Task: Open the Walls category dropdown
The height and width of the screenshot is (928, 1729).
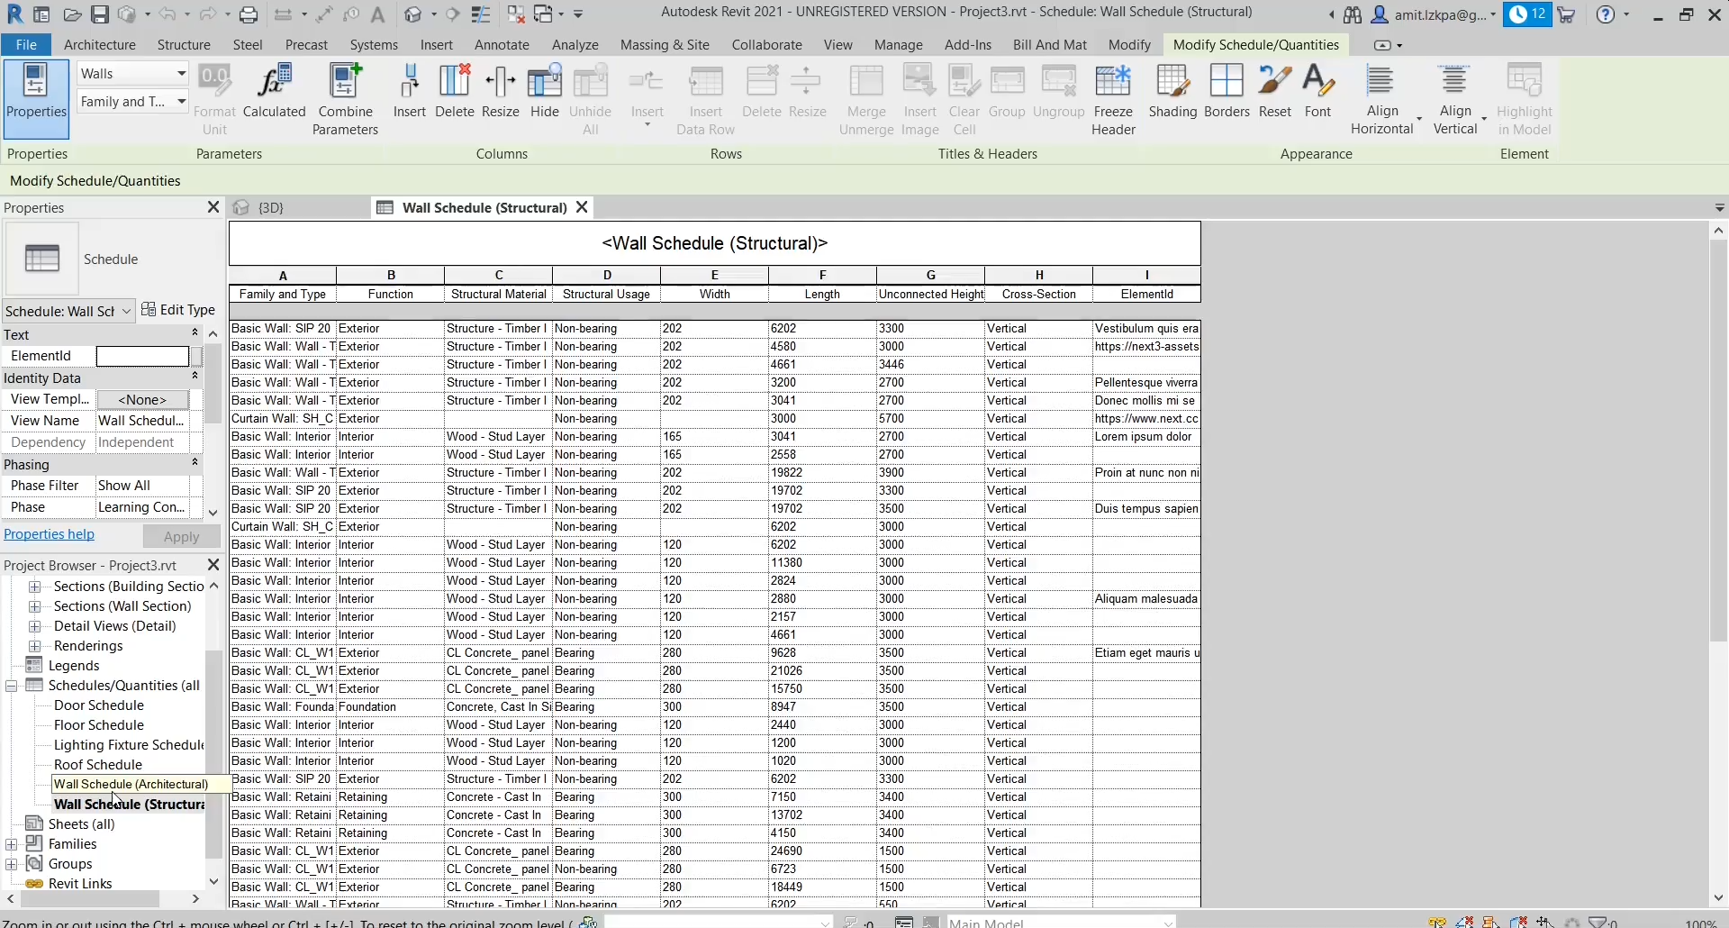Action: coord(132,74)
